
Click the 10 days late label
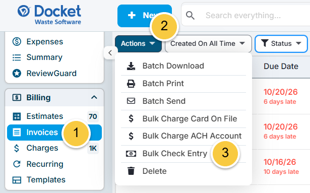281,172
